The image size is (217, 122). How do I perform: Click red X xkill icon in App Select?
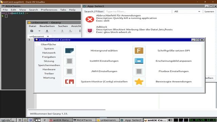click(x=90, y=19)
